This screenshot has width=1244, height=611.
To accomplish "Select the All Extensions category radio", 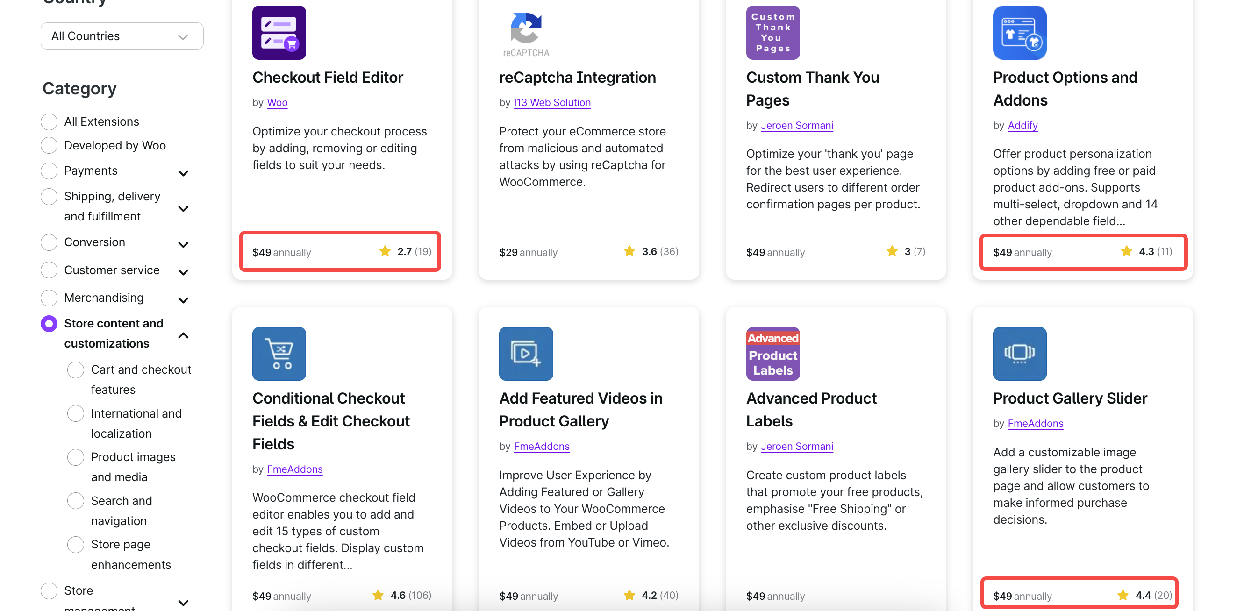I will click(x=49, y=121).
